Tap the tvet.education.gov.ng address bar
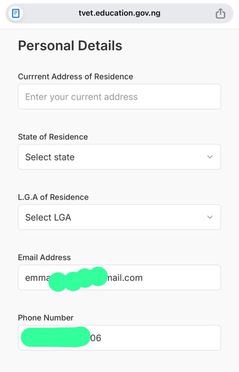 click(119, 13)
